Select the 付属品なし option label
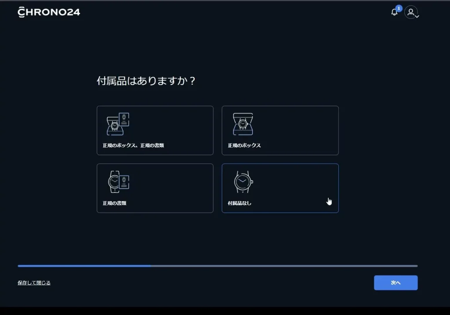The height and width of the screenshot is (315, 450). [240, 203]
